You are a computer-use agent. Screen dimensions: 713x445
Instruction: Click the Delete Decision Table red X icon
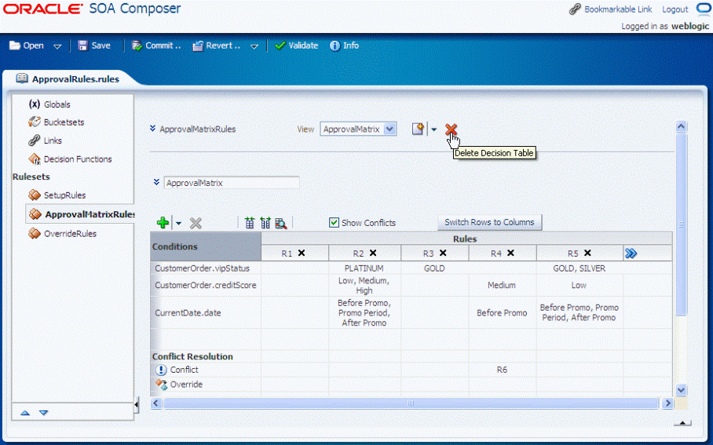pyautogui.click(x=451, y=129)
